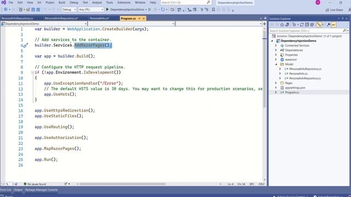Viewport: 351px width, 197px height.
Task: Expand the Pages folder
Action: click(276, 83)
